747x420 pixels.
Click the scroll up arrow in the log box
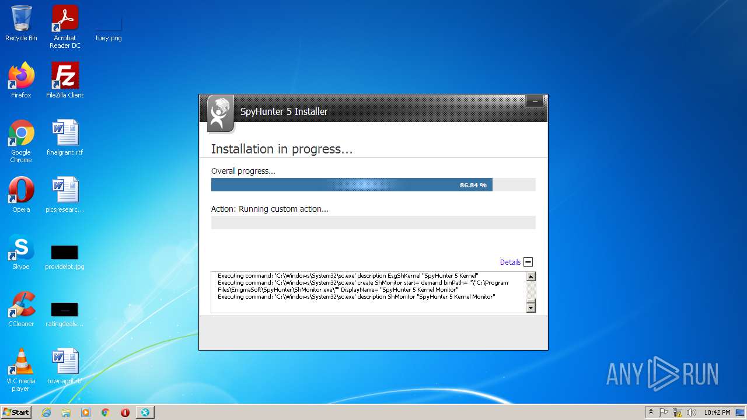[x=531, y=277]
